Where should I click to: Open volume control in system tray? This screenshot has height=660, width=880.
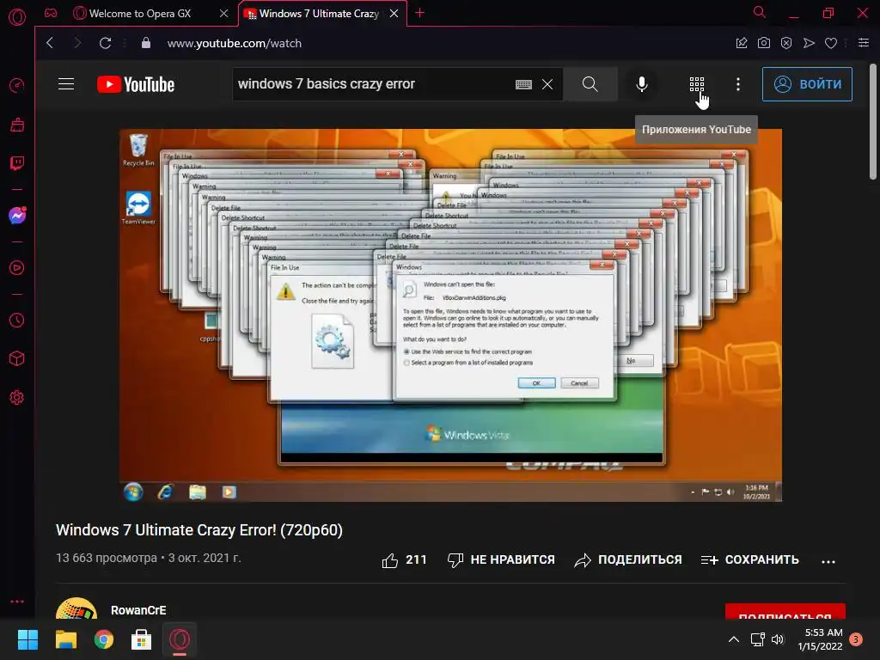777,639
